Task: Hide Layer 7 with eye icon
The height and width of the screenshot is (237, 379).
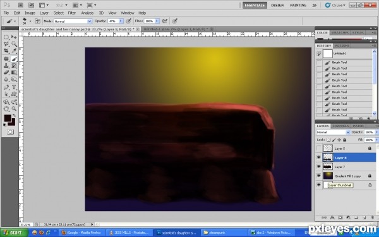Action: click(319, 167)
